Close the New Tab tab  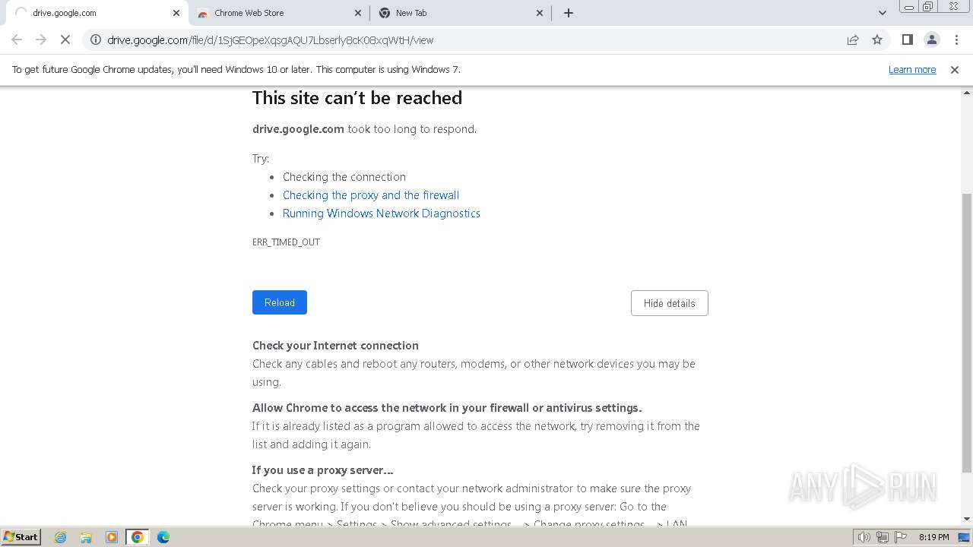(540, 13)
